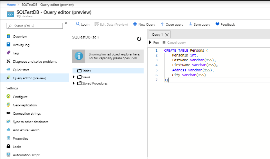Focus the Search (Ctrl+/) box

35,26
